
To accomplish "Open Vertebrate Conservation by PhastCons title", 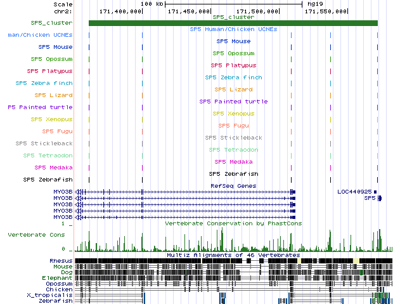I will pos(233,223).
